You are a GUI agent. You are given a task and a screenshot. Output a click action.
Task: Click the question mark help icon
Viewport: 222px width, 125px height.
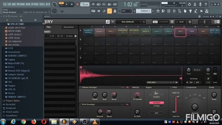206,5
